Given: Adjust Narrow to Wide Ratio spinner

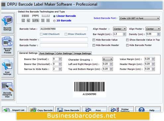Looking at the screenshot, I should [60, 69].
